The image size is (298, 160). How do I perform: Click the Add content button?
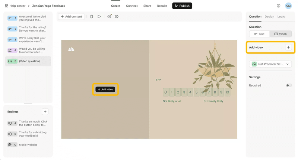[x=72, y=17]
